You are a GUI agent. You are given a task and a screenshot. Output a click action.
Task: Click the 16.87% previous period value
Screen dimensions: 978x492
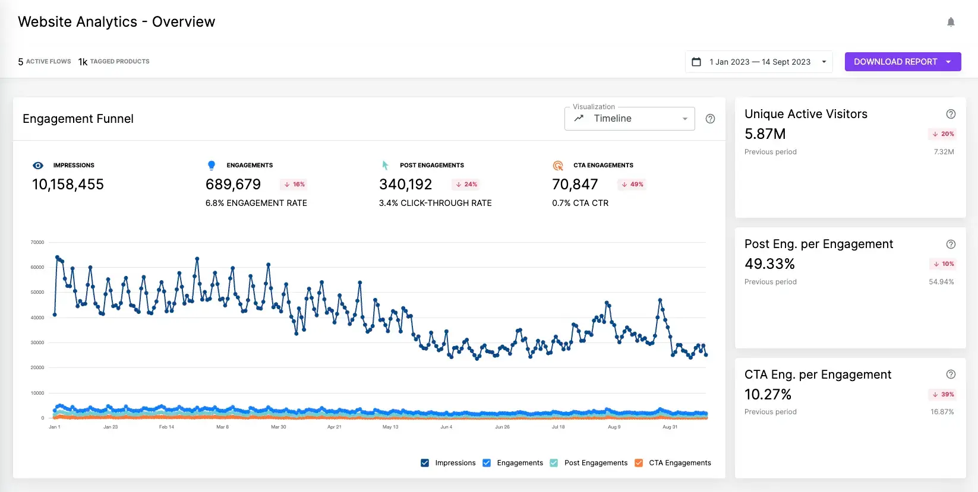942,412
